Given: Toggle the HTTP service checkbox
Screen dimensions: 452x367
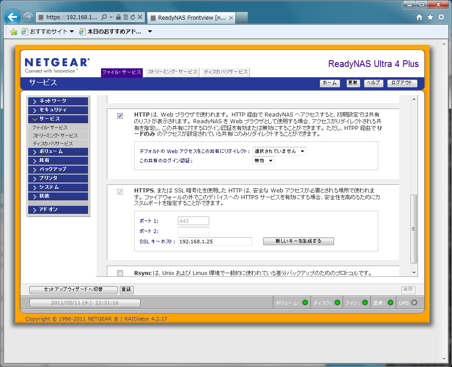Looking at the screenshot, I should tap(120, 116).
